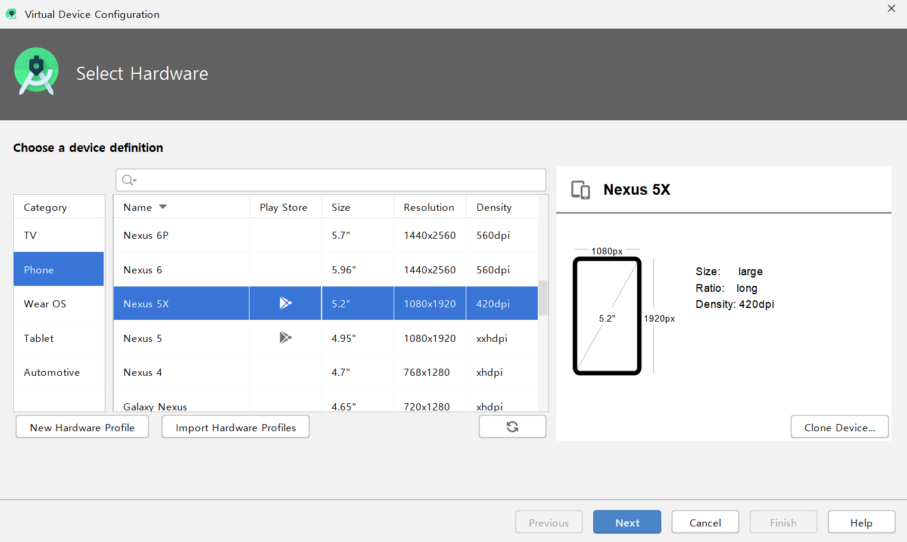
Task: Click the xxhdpi density cell
Action: tap(502, 338)
